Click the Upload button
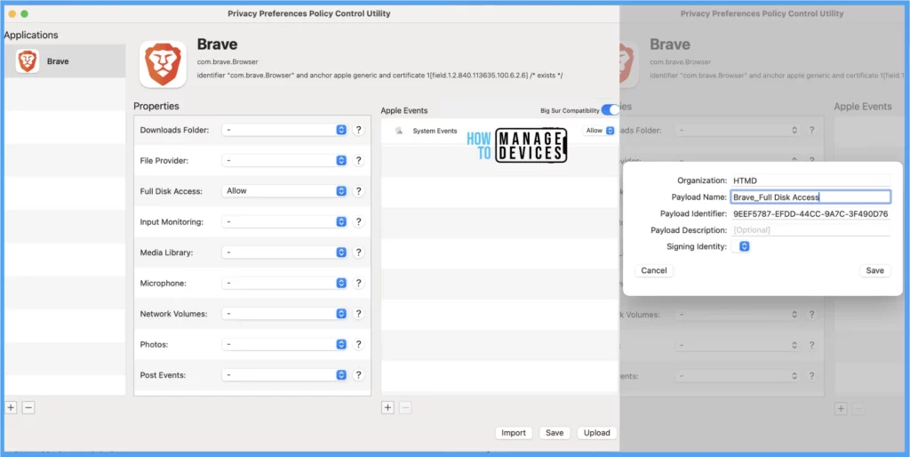The width and height of the screenshot is (910, 457). (x=596, y=433)
